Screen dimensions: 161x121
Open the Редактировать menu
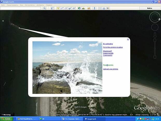click(x=12, y=5)
